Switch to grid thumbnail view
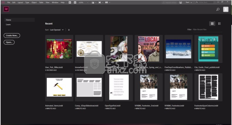 [x=212, y=23]
